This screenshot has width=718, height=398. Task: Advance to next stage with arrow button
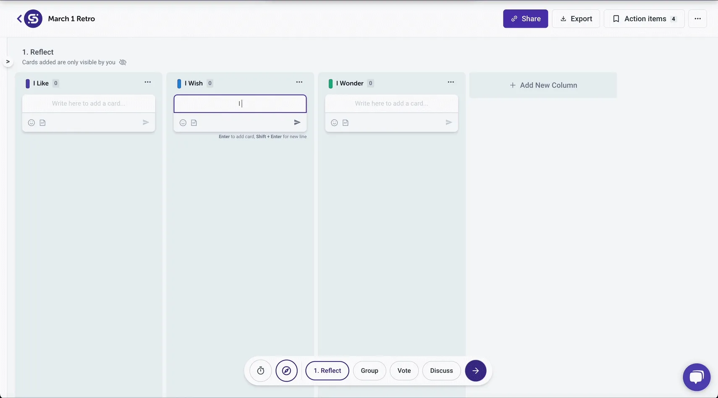click(475, 371)
